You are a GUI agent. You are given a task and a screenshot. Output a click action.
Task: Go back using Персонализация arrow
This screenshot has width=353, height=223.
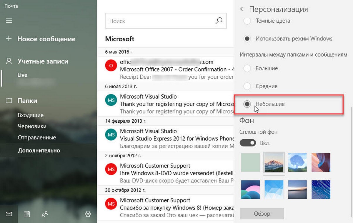[242, 9]
